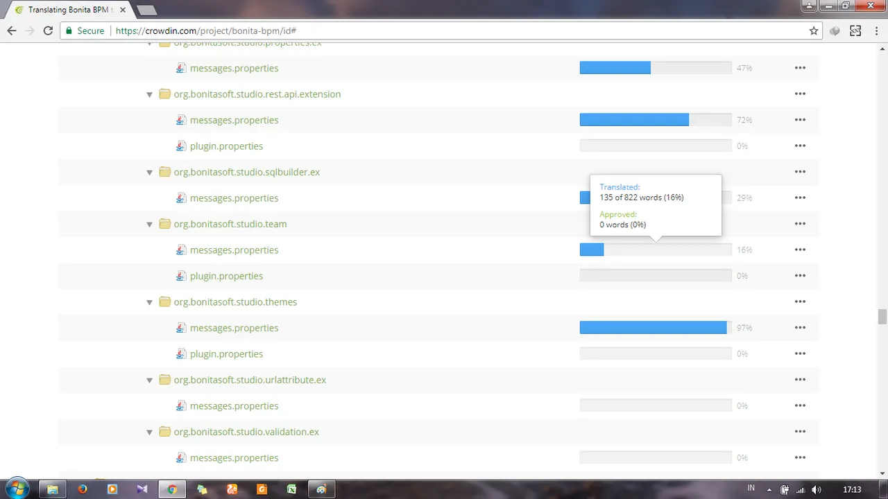This screenshot has width=888, height=499.
Task: Open messages.properties under rest.api.extension
Action: [x=234, y=120]
